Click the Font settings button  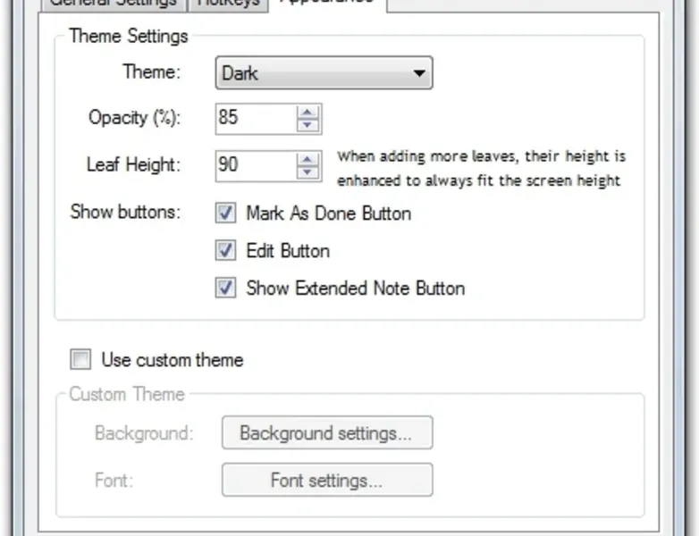point(326,480)
